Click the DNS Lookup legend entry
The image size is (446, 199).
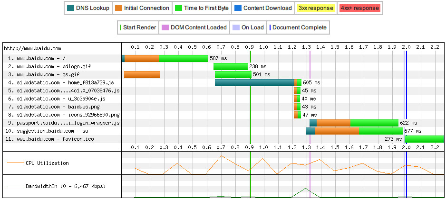(x=88, y=8)
